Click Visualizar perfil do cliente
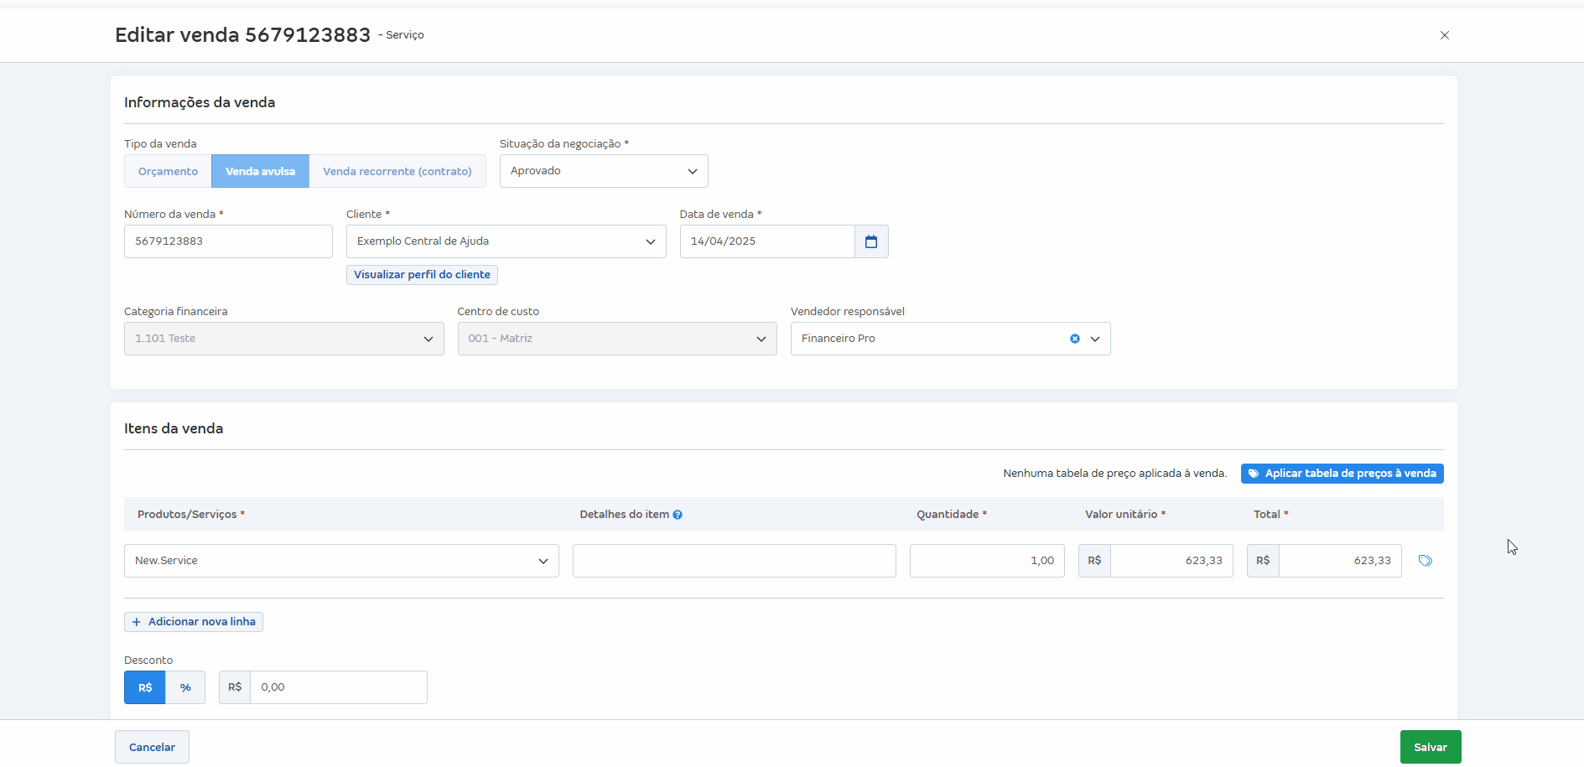 click(422, 275)
